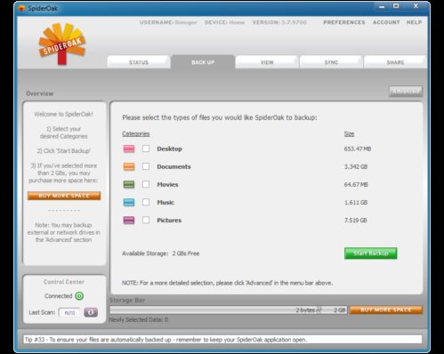Click the Last Scan Auto field

tap(69, 312)
